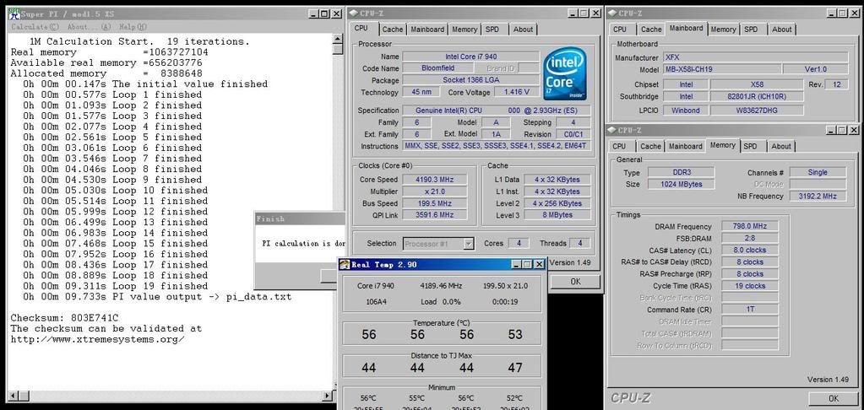
Task: Open SPD tab in CPU-Z CPU window
Action: click(492, 30)
